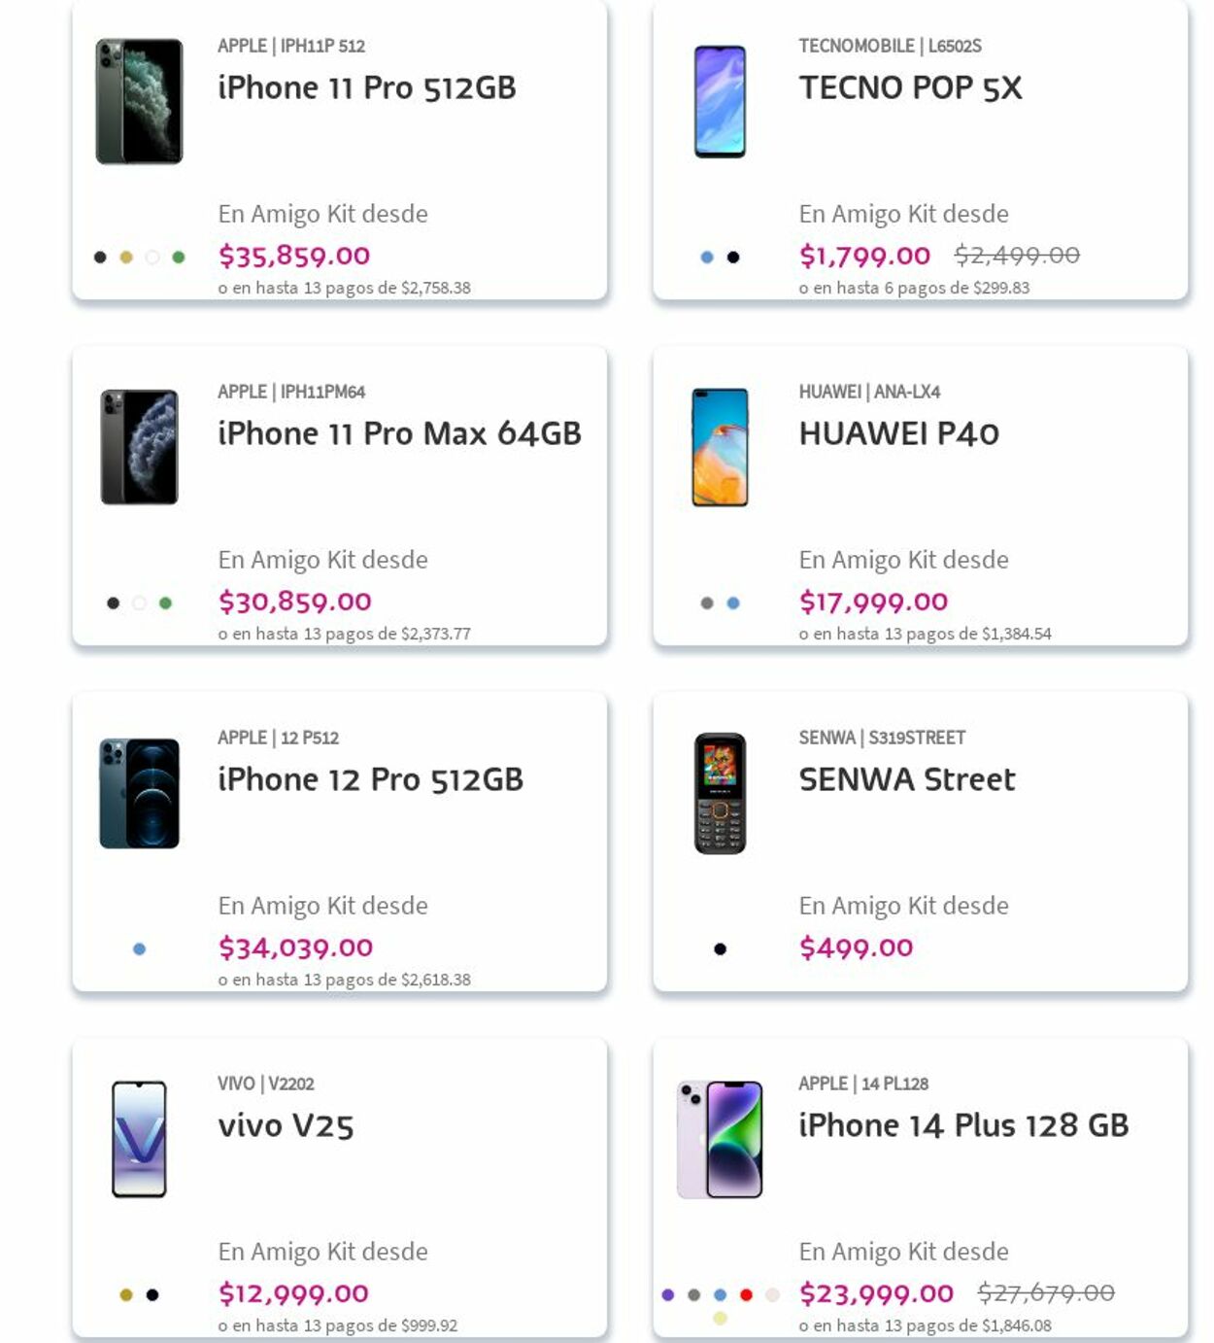Pick red color for iPhone 14 Plus
Screen dimensions: 1214x1343
pyautogui.click(x=746, y=1295)
